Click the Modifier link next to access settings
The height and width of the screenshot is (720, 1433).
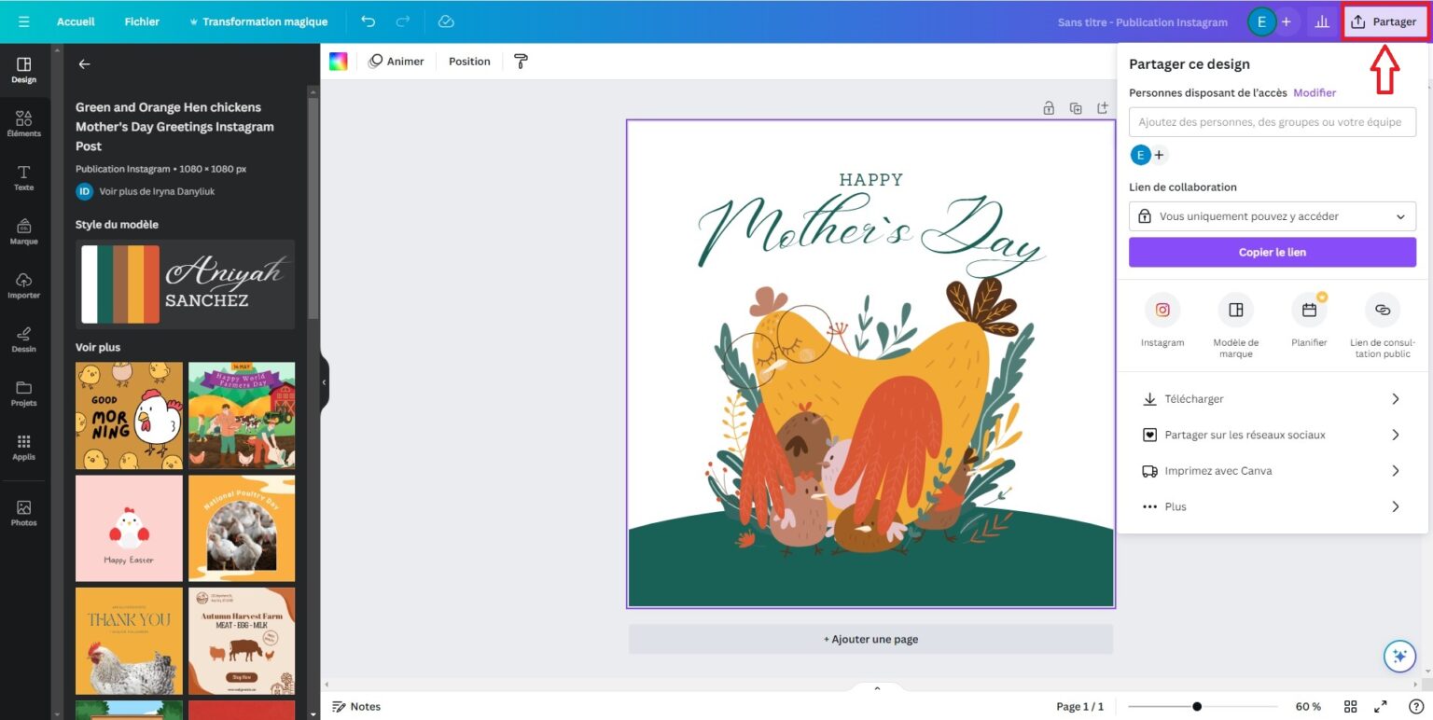point(1315,92)
